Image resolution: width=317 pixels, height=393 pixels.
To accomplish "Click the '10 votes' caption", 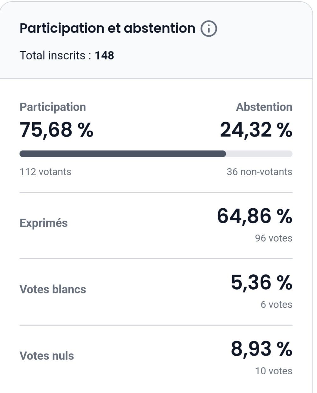I will [273, 371].
